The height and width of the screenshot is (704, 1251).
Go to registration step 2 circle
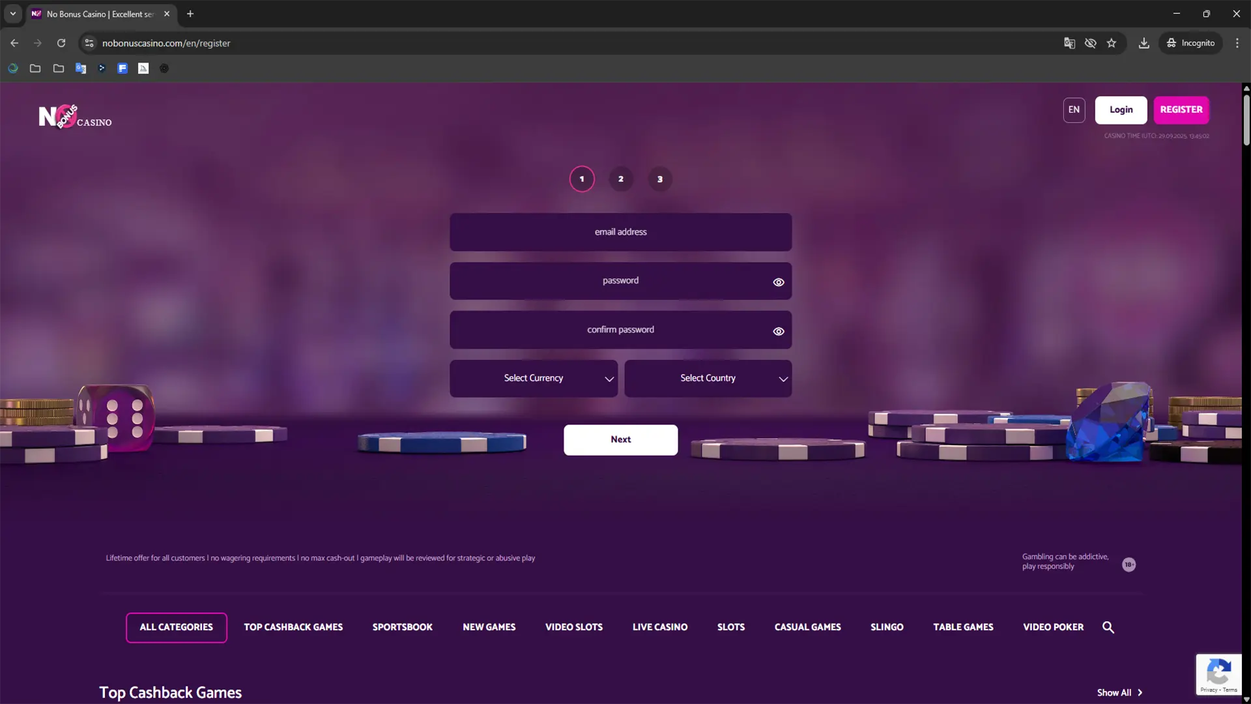pyautogui.click(x=620, y=179)
